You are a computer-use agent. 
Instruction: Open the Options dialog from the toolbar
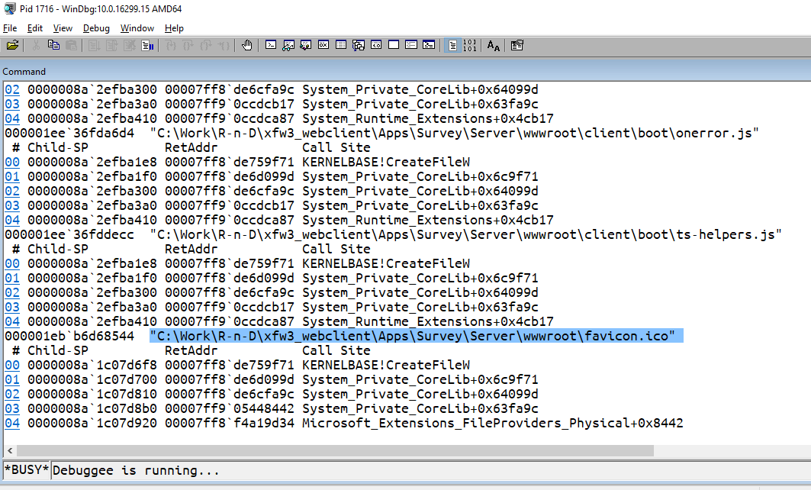pos(517,45)
